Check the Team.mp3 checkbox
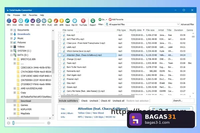Viewport: 200px width, 133px height. [x=60, y=63]
